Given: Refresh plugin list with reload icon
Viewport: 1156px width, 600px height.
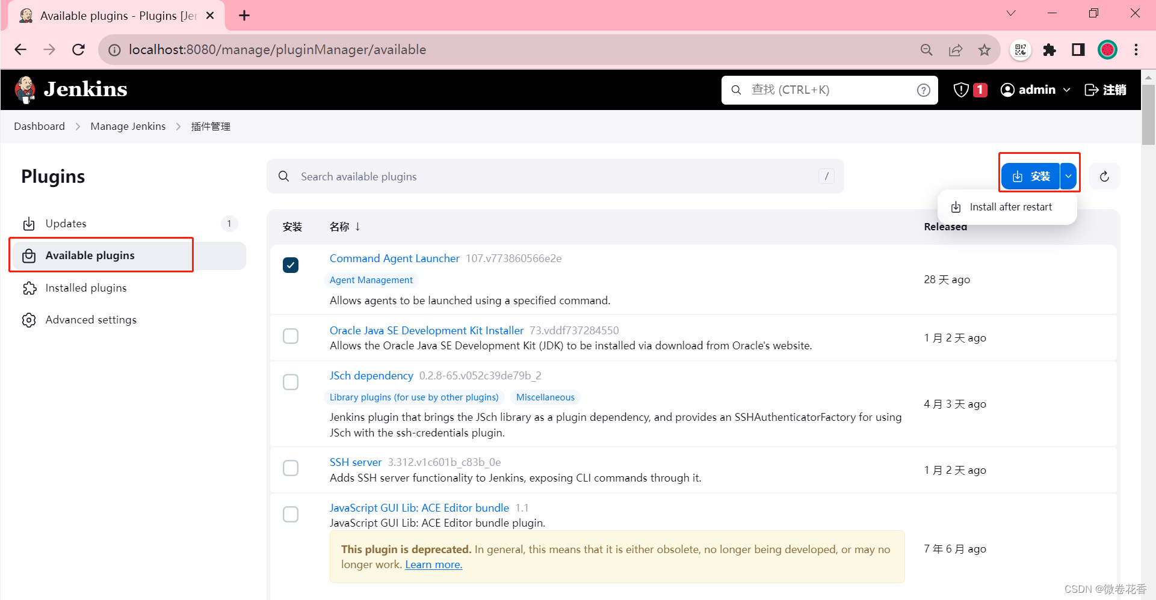Looking at the screenshot, I should point(1104,176).
